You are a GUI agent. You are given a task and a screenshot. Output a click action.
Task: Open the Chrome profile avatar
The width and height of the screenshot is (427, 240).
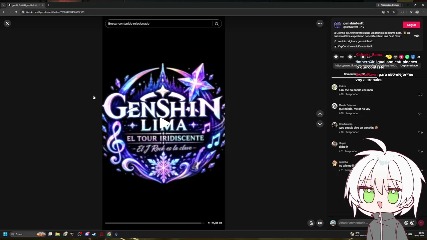[417, 12]
